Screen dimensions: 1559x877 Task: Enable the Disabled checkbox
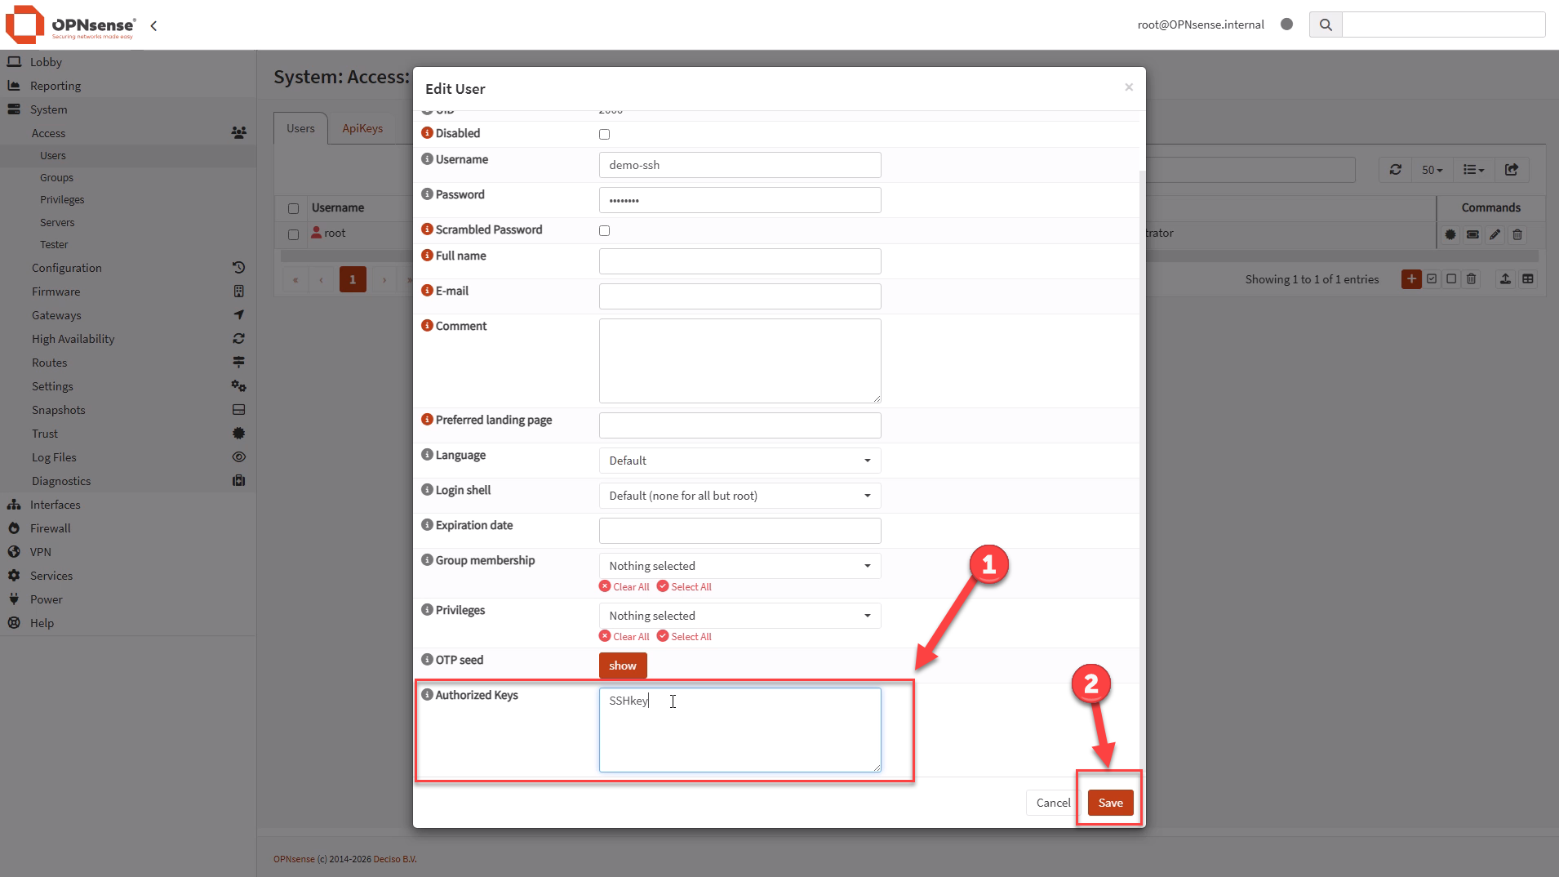(604, 134)
